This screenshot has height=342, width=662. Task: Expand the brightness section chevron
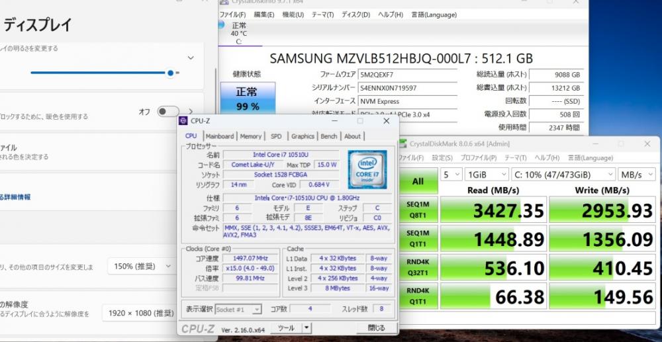coord(191,58)
